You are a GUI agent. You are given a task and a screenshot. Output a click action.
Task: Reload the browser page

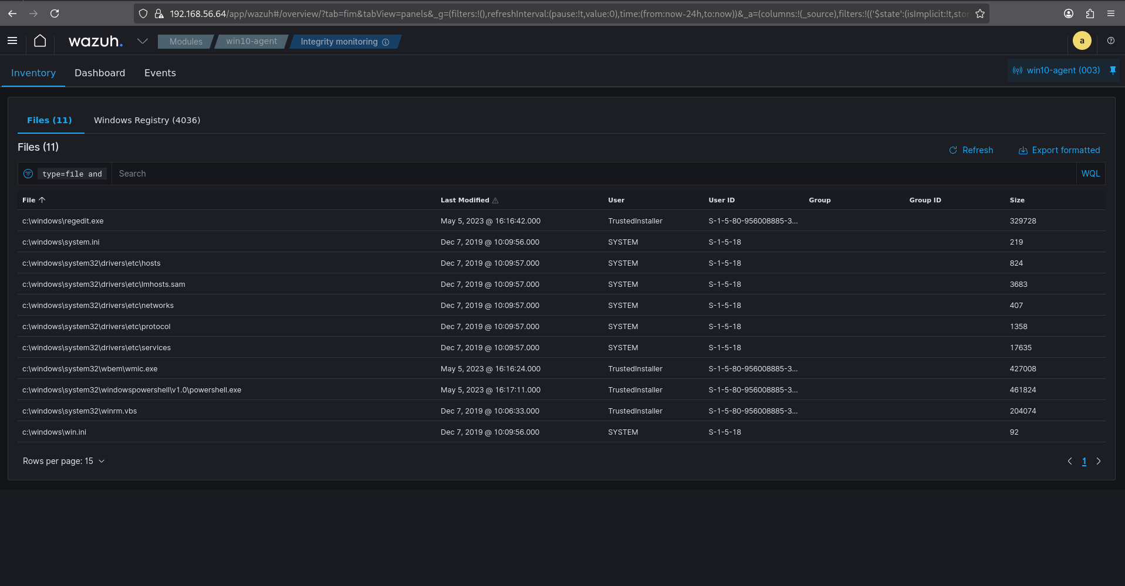(x=55, y=13)
